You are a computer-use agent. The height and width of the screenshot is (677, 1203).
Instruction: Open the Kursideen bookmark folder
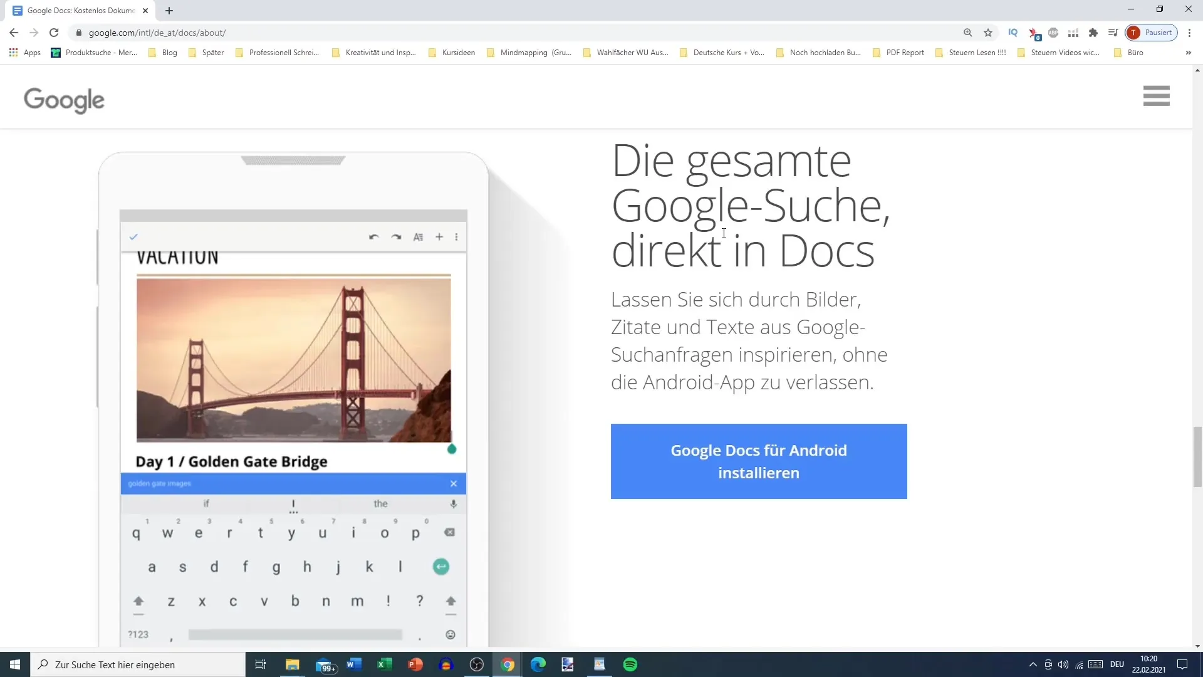click(452, 53)
